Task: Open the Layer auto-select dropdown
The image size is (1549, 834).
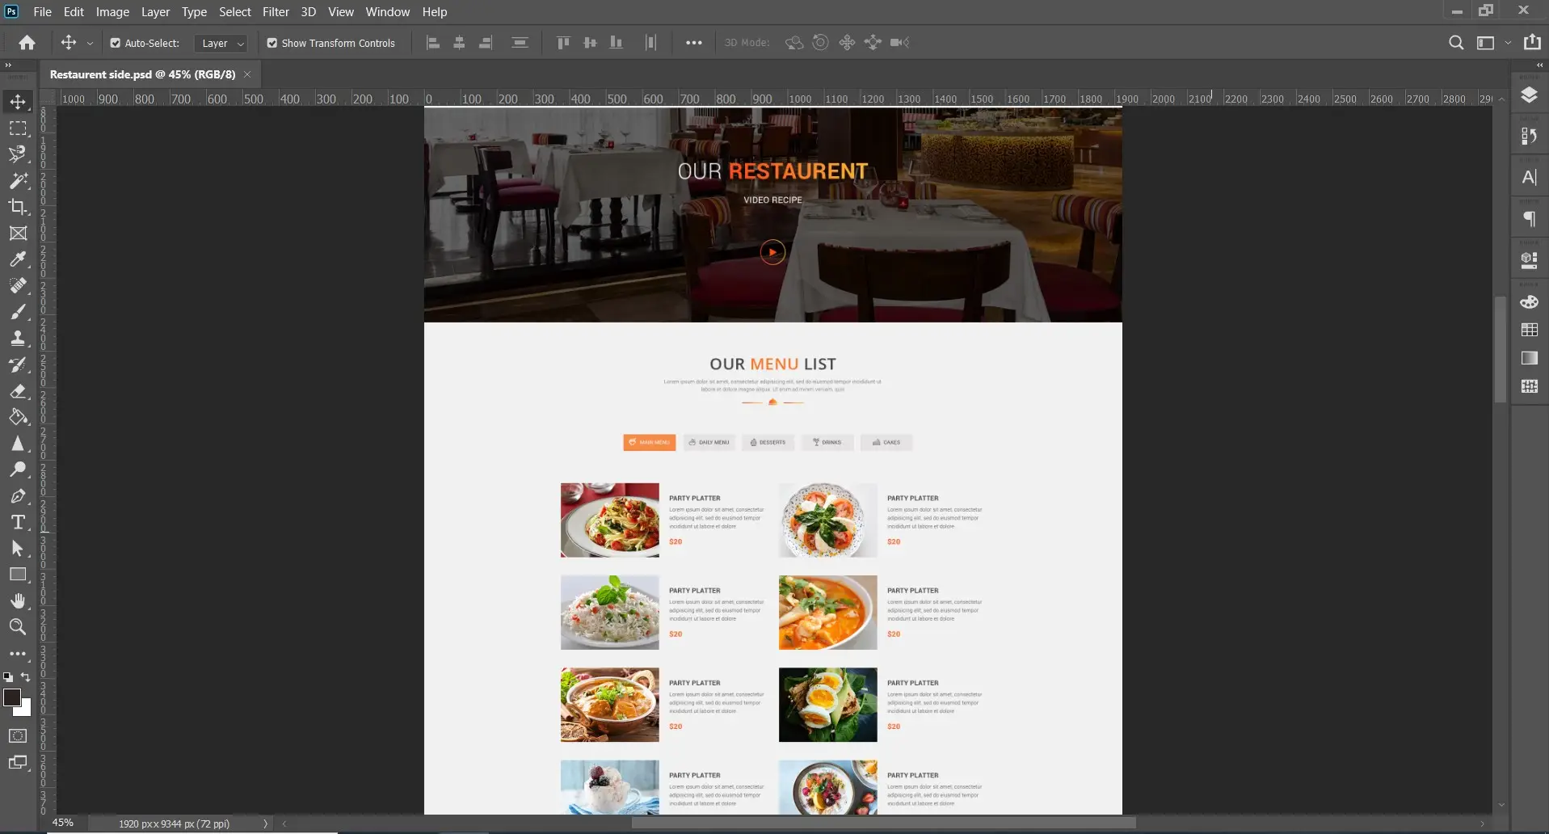Action: pos(221,43)
